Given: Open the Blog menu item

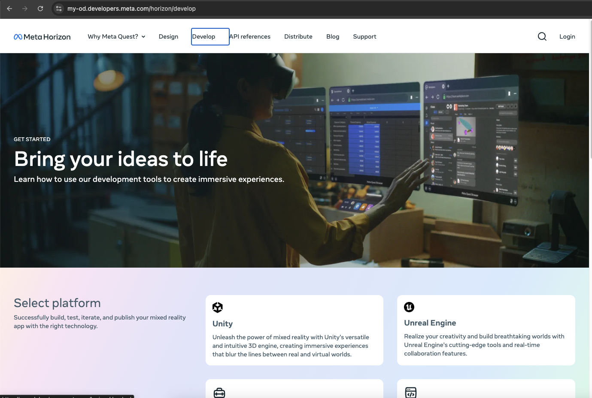Looking at the screenshot, I should [x=333, y=36].
